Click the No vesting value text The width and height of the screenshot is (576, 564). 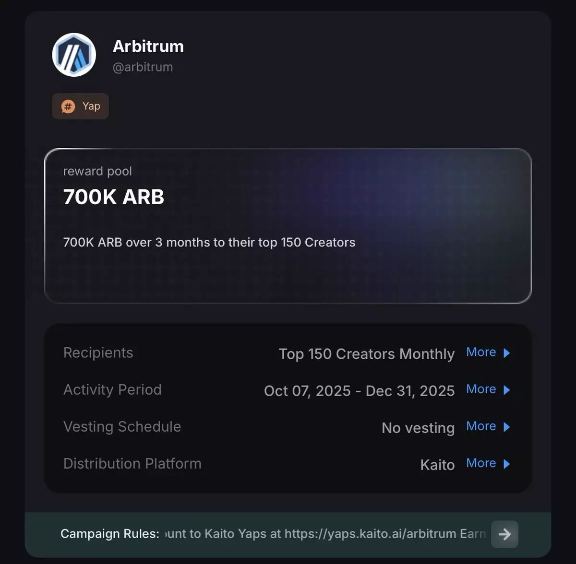coord(418,428)
